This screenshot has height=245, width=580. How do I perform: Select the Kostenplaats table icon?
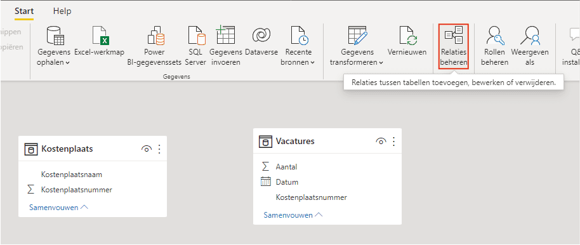[x=30, y=149]
